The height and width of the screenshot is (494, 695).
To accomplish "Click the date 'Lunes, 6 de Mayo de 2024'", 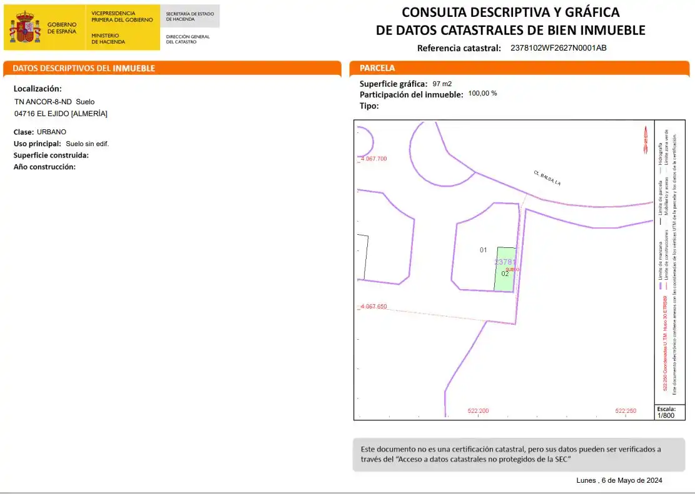I will pos(619,480).
